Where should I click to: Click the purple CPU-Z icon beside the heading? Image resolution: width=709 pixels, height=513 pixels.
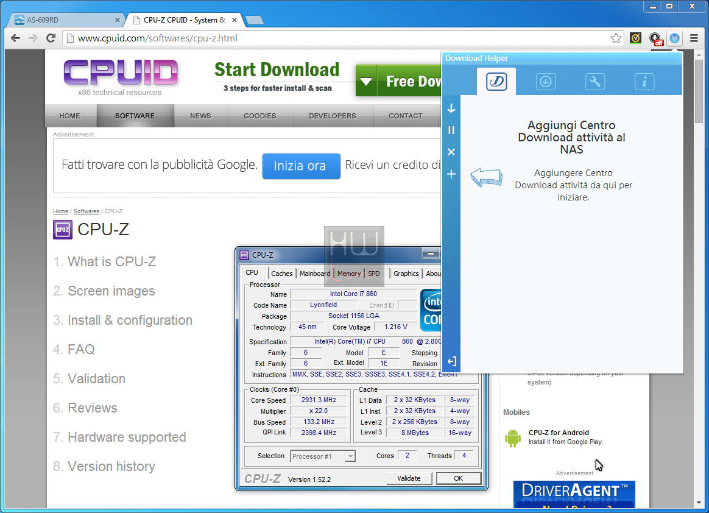tap(62, 229)
